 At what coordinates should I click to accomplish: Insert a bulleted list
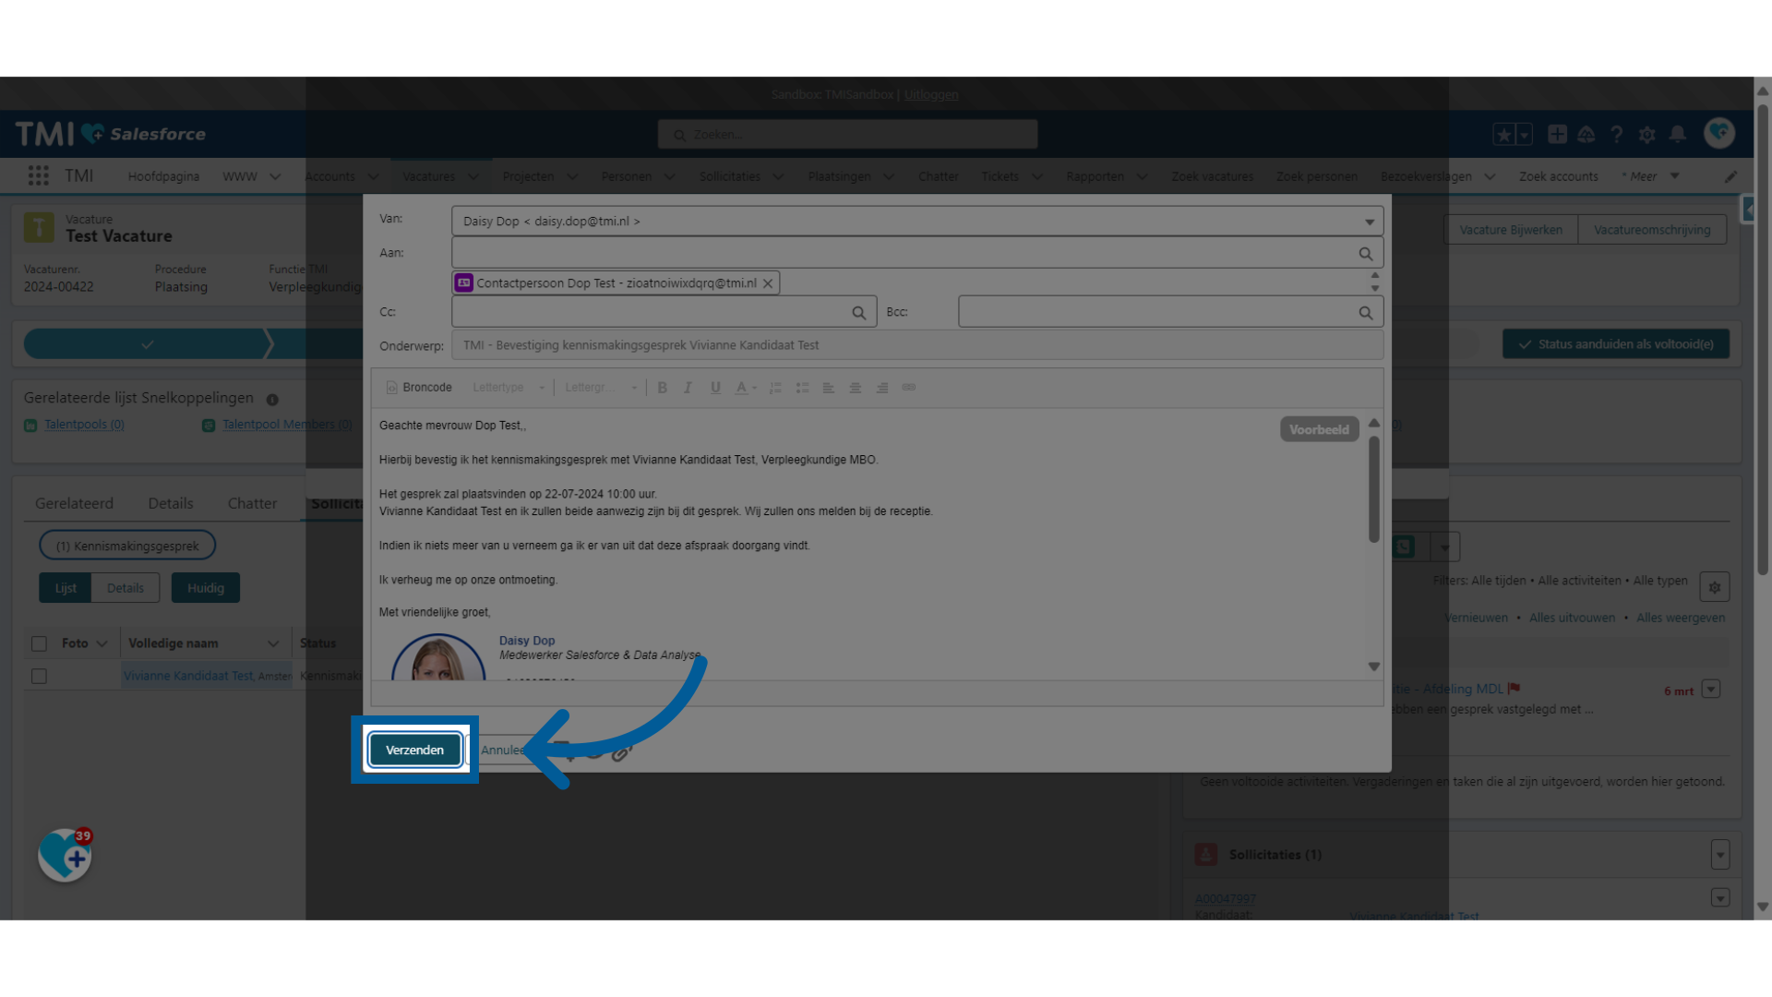802,388
